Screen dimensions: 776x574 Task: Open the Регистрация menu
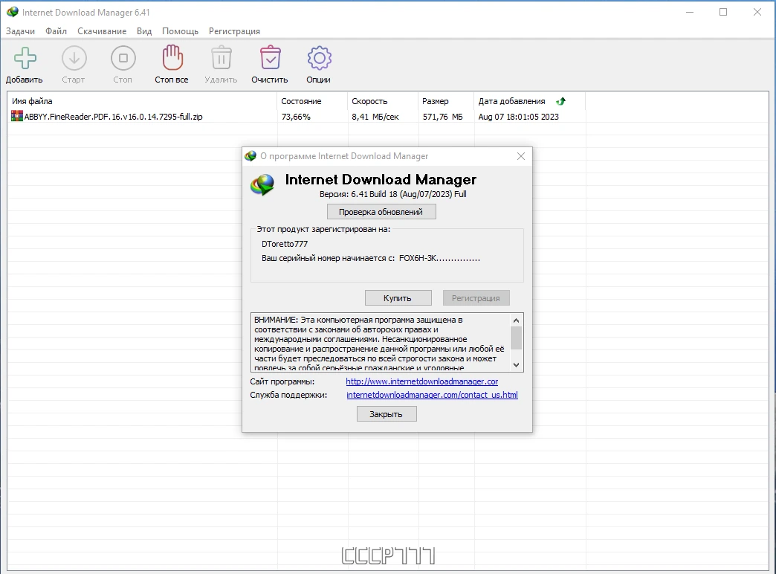point(234,31)
